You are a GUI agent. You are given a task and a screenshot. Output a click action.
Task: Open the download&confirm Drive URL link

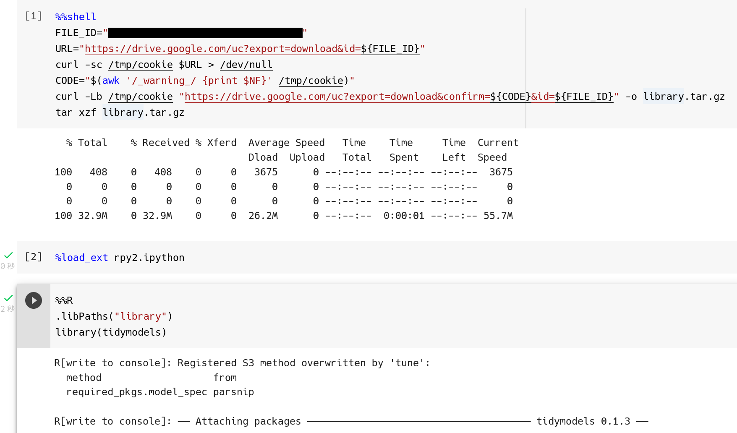pos(337,97)
